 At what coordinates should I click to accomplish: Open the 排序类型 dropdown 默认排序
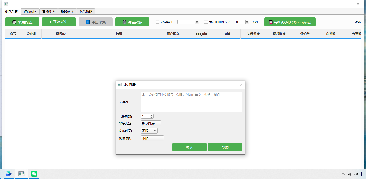coord(151,123)
